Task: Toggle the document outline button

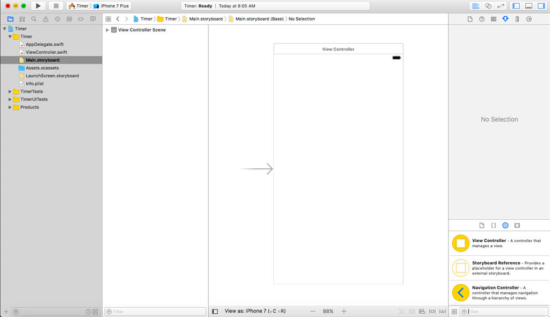Action: (x=215, y=312)
